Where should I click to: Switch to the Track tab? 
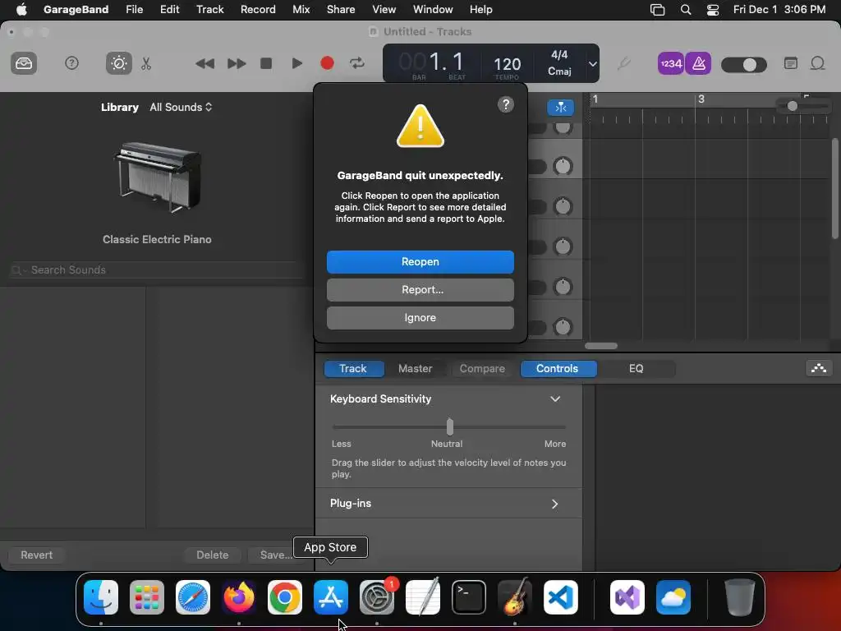click(353, 369)
